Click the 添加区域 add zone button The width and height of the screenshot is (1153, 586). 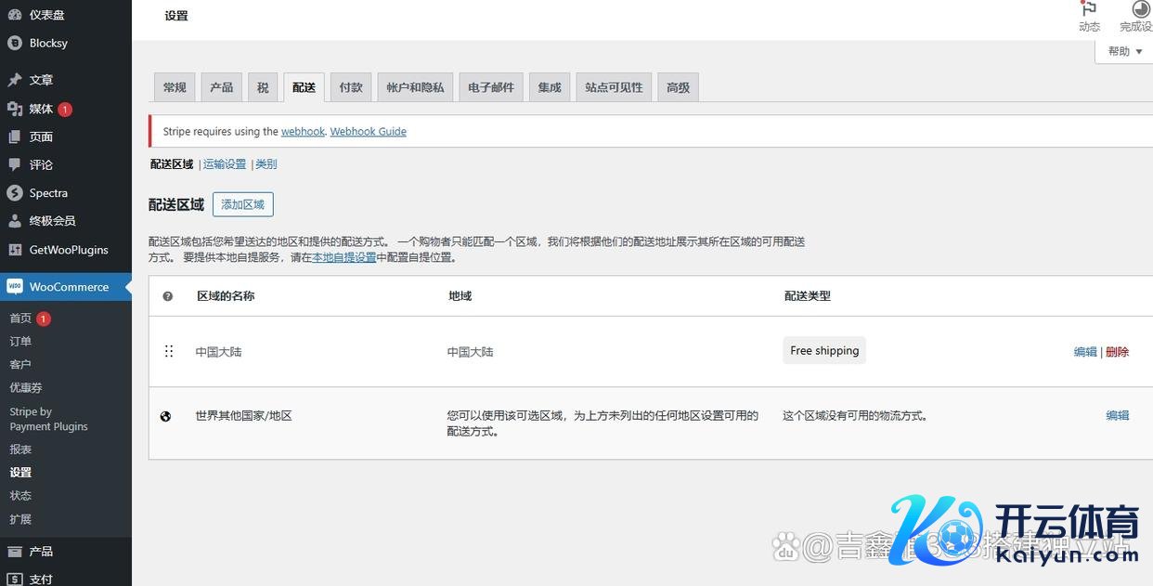tap(242, 204)
